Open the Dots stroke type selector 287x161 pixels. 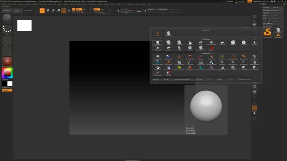click(x=7, y=30)
